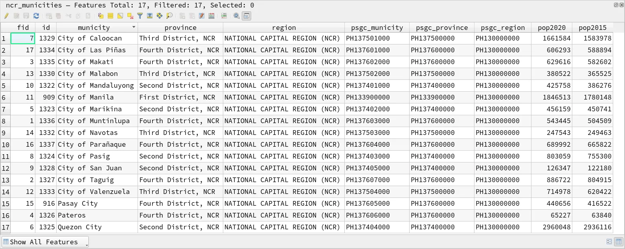Sort by the fid column header

click(23, 28)
